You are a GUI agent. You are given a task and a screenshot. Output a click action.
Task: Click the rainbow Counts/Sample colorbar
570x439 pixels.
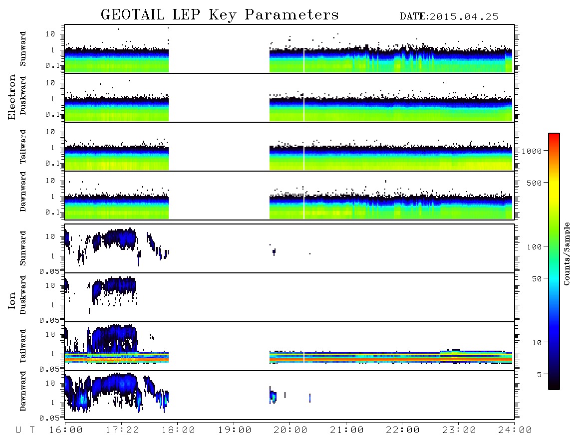pos(554,261)
